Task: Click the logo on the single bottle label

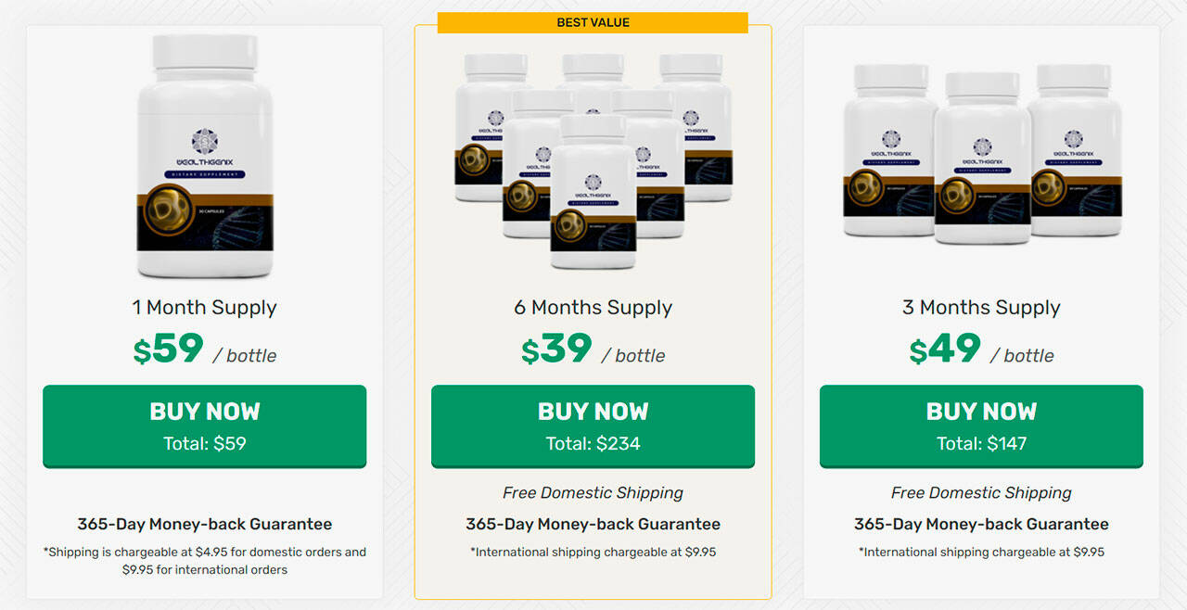Action: (205, 141)
